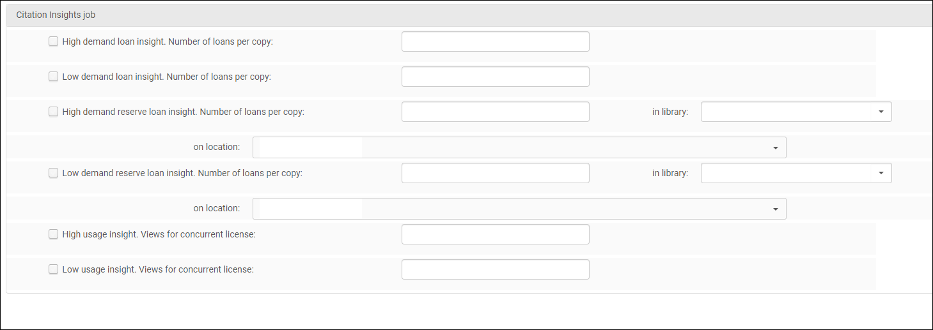Screen dimensions: 933x330
Task: Expand location dropdown under high demand reserve
Action: click(x=519, y=147)
